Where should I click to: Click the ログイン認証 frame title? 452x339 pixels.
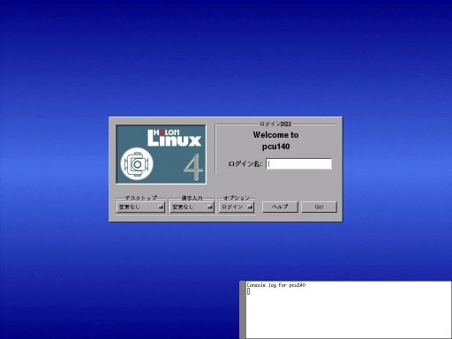pyautogui.click(x=275, y=124)
